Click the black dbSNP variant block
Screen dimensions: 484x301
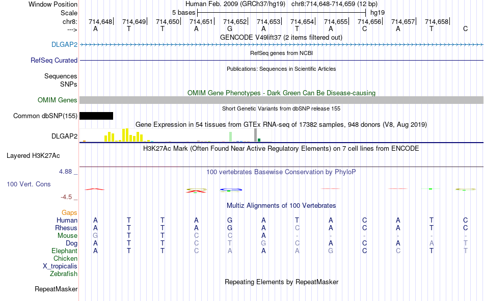[x=96, y=116]
